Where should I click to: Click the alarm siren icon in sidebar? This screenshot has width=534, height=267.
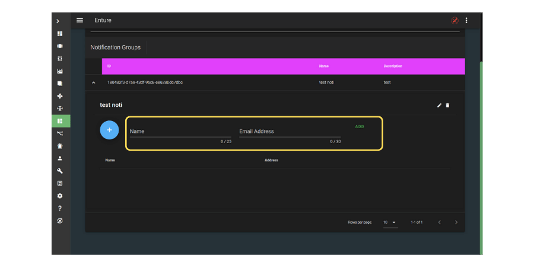[x=60, y=146]
